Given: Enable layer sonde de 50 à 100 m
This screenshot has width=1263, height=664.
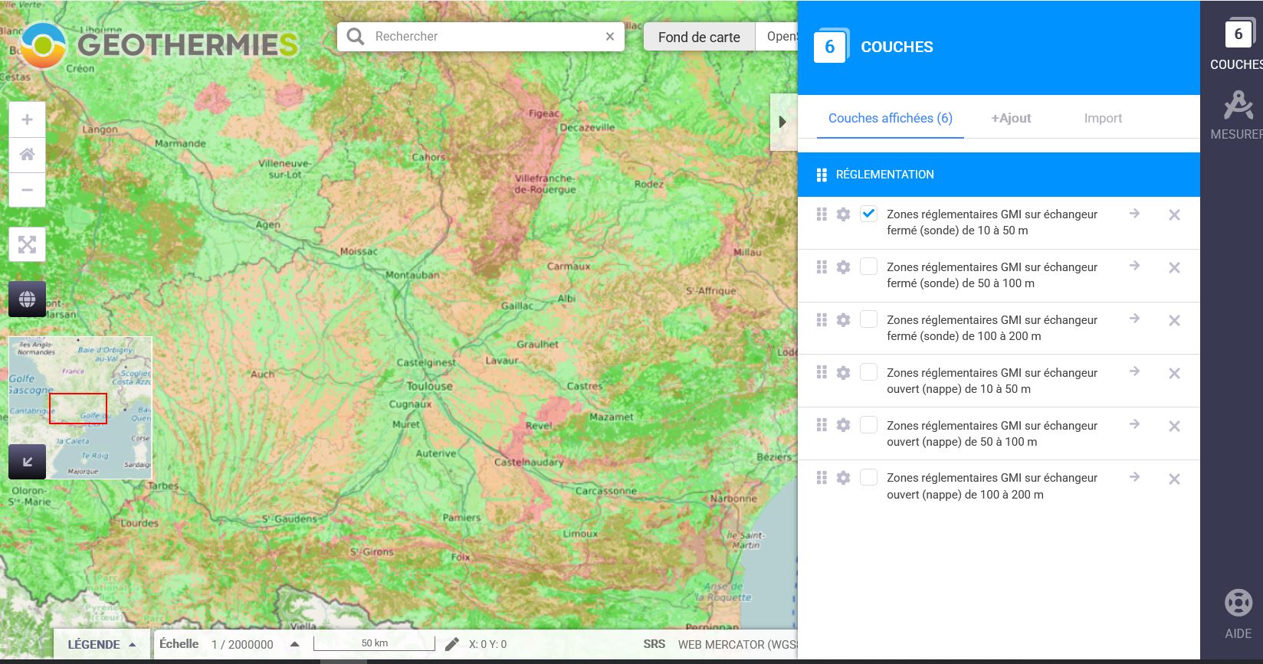Looking at the screenshot, I should [x=868, y=267].
